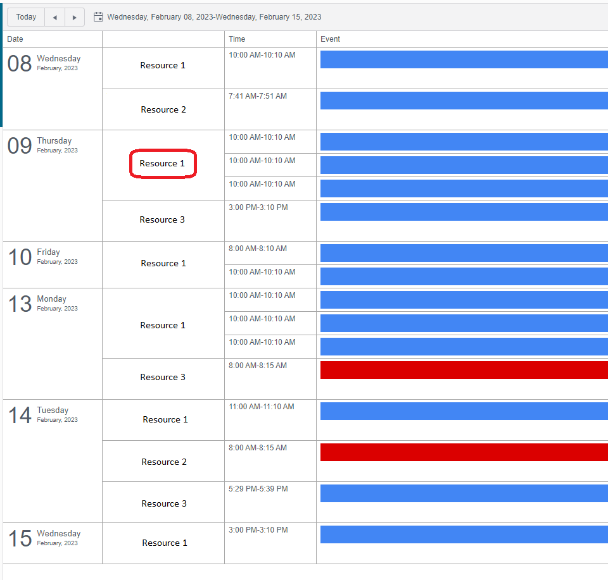Select Resource 2 cell on Tuesday 14
Image resolution: width=608 pixels, height=580 pixels.
click(x=164, y=462)
